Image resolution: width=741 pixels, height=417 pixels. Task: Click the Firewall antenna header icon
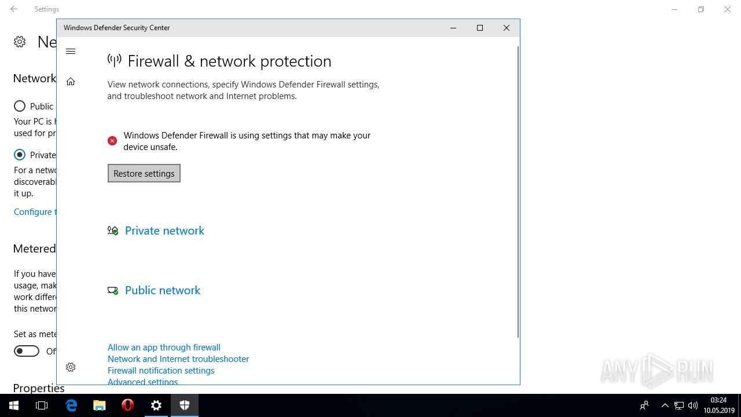coord(115,60)
